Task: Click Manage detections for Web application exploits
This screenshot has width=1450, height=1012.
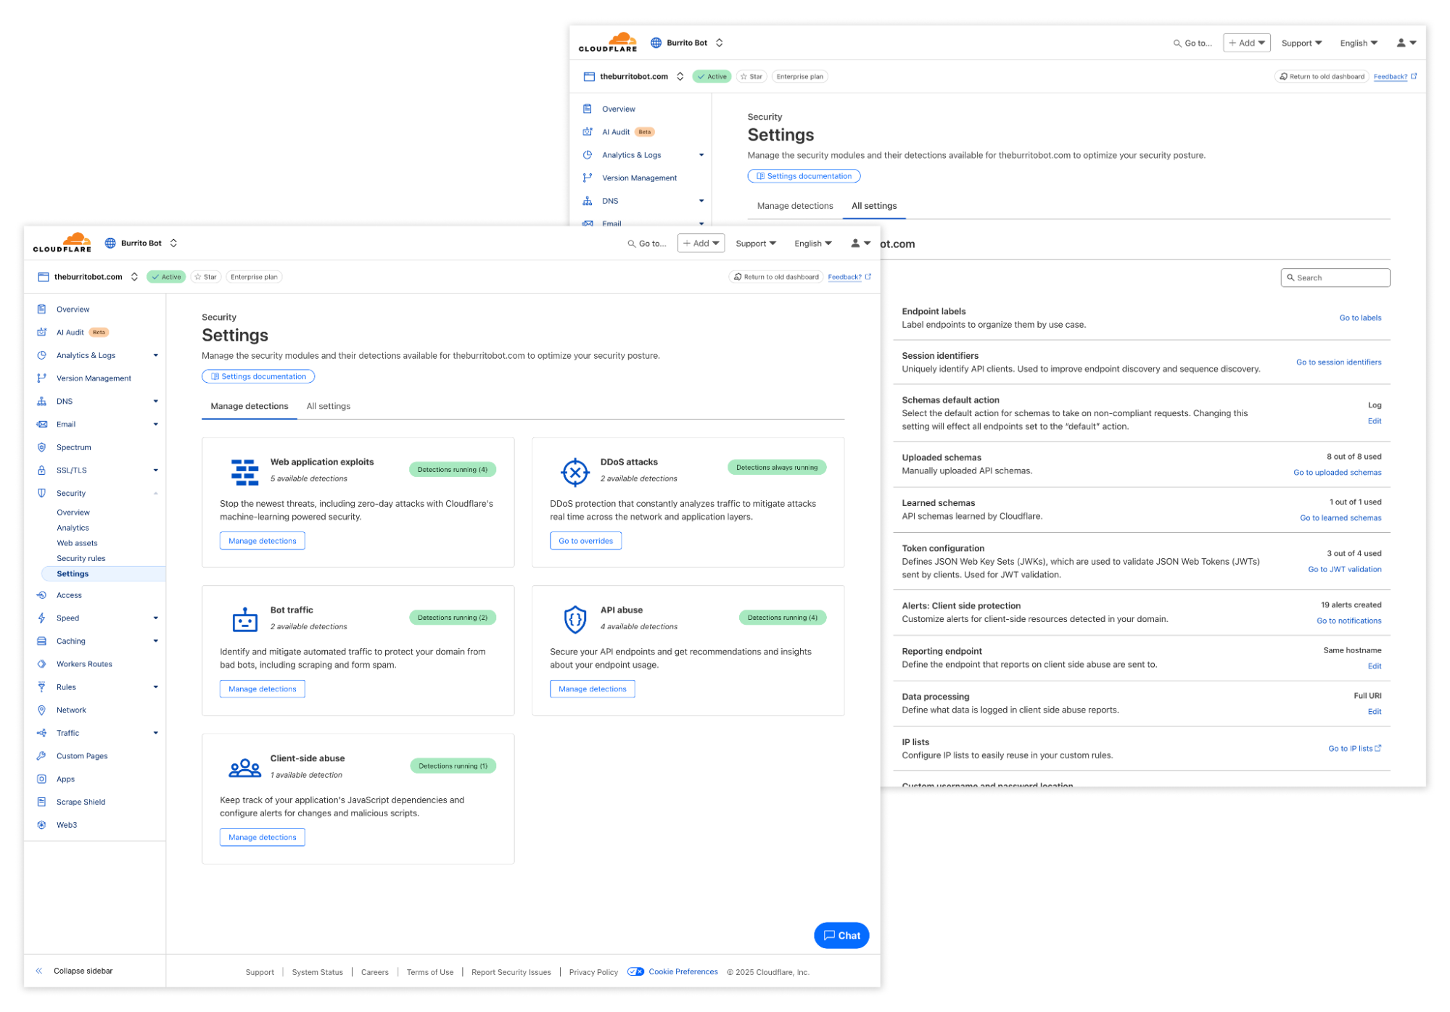Action: [263, 542]
